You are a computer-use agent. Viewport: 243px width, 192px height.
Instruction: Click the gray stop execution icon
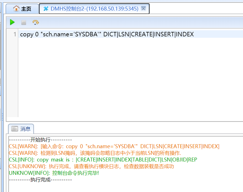coord(24,23)
